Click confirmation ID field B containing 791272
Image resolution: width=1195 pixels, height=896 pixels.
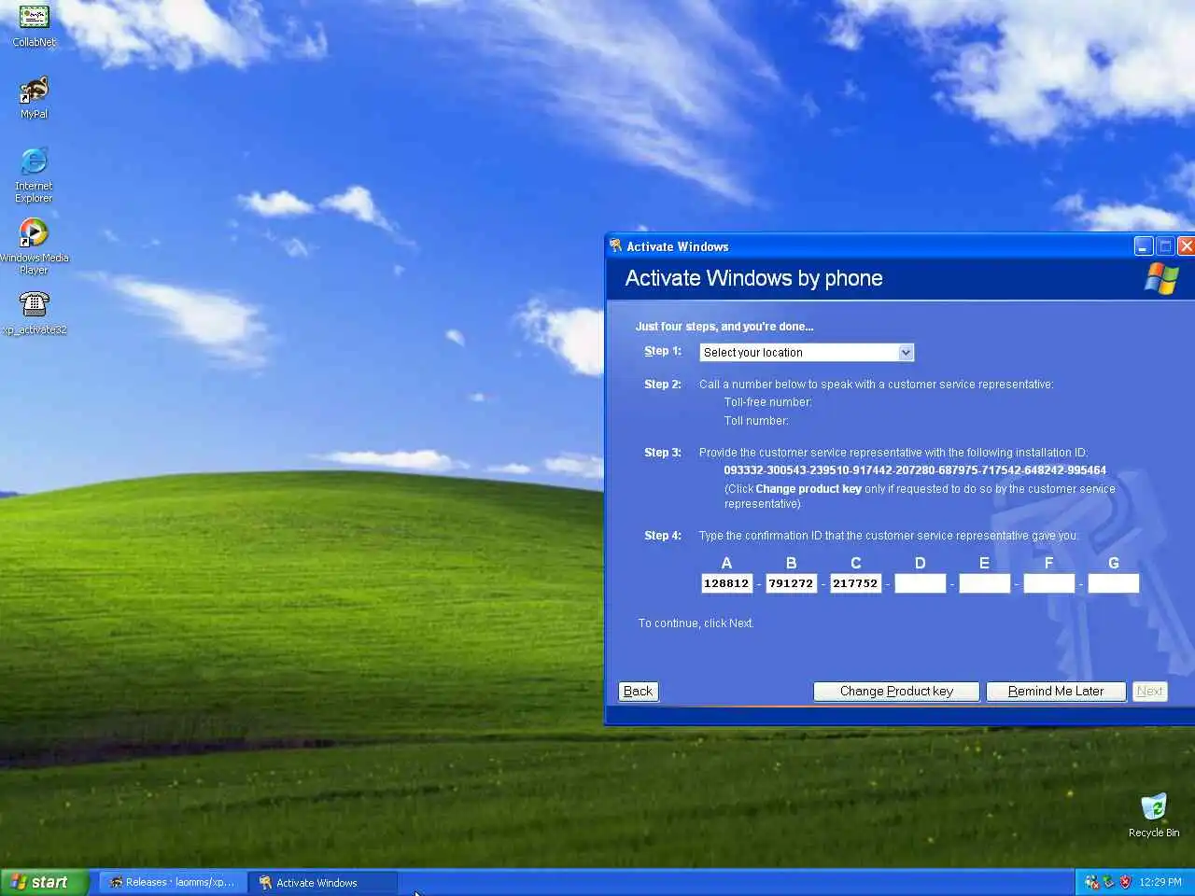pos(791,583)
